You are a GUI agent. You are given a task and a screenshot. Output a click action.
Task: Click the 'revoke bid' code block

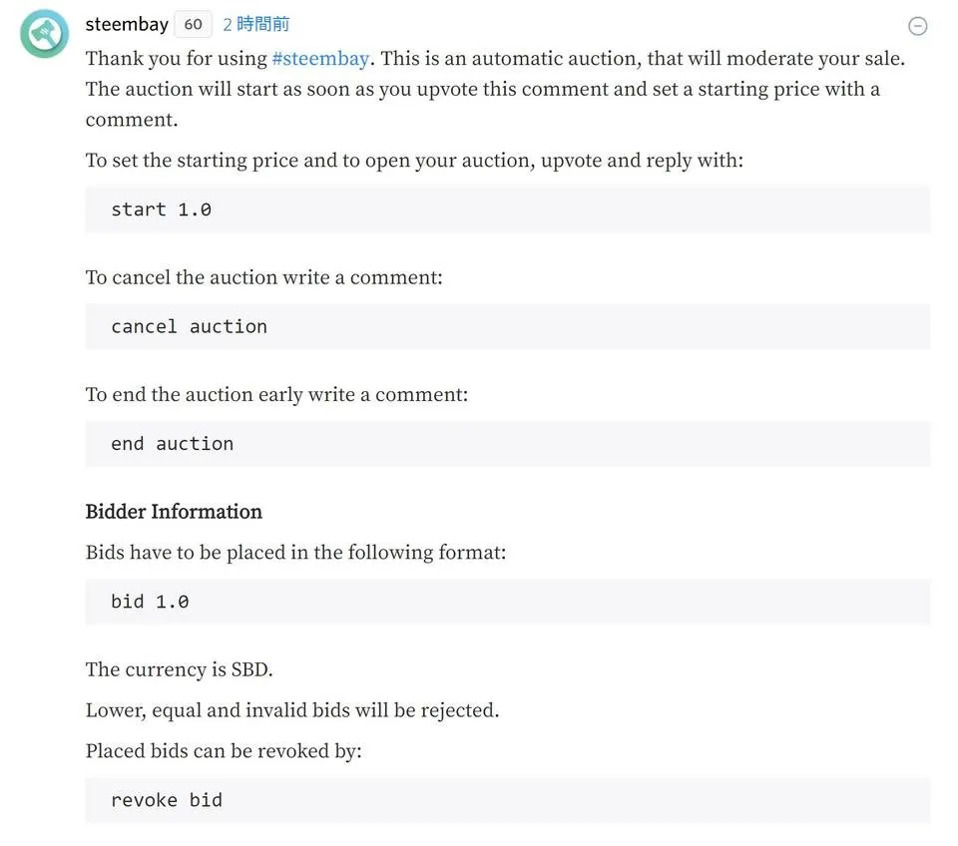(x=507, y=800)
